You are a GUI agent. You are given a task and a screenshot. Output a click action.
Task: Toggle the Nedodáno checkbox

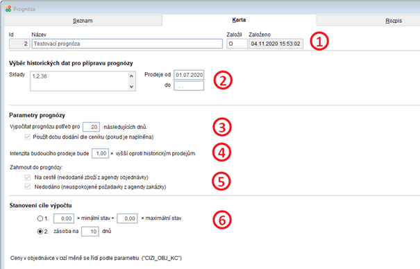(x=27, y=186)
